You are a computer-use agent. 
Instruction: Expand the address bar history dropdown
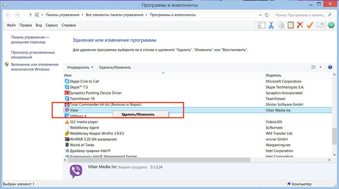coord(260,15)
